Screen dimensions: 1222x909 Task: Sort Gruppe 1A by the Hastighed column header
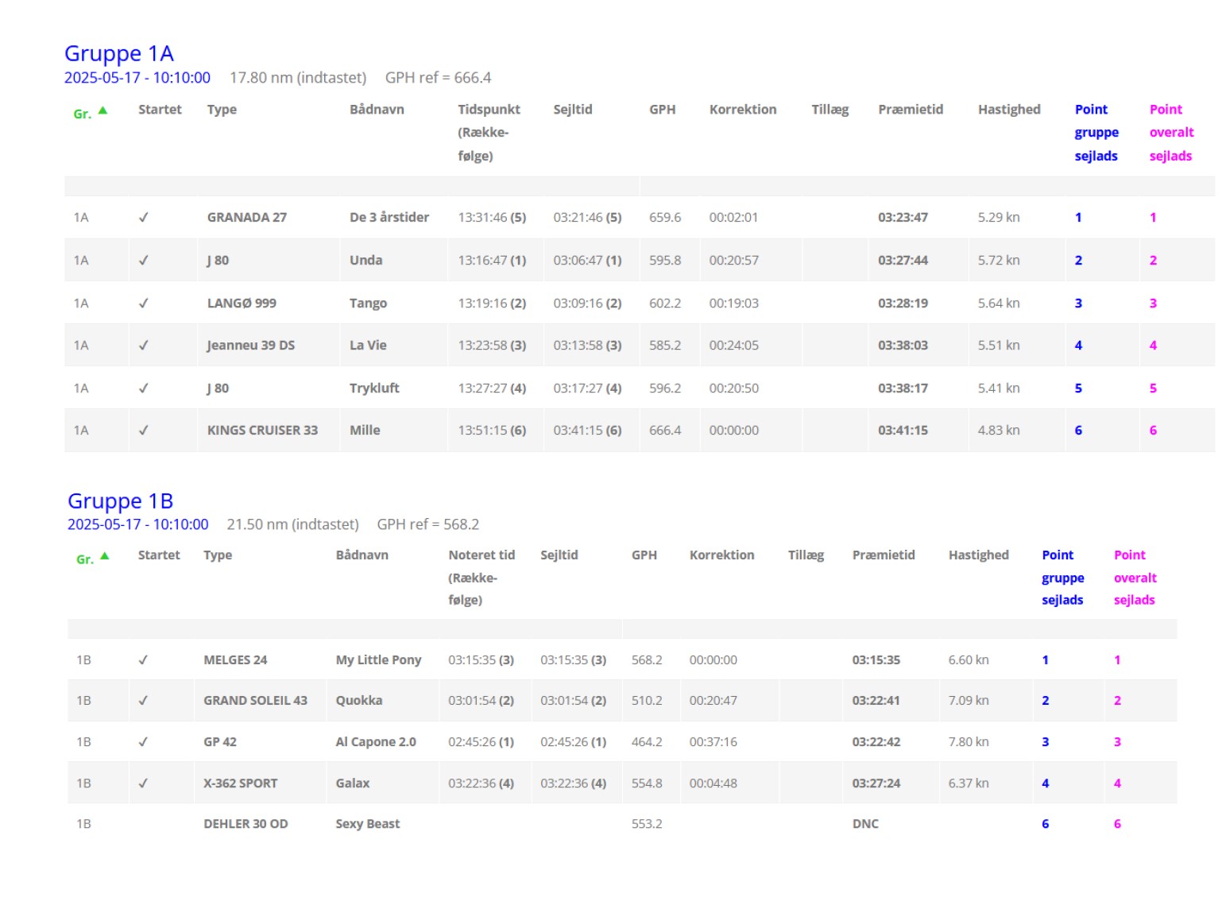click(x=1008, y=110)
